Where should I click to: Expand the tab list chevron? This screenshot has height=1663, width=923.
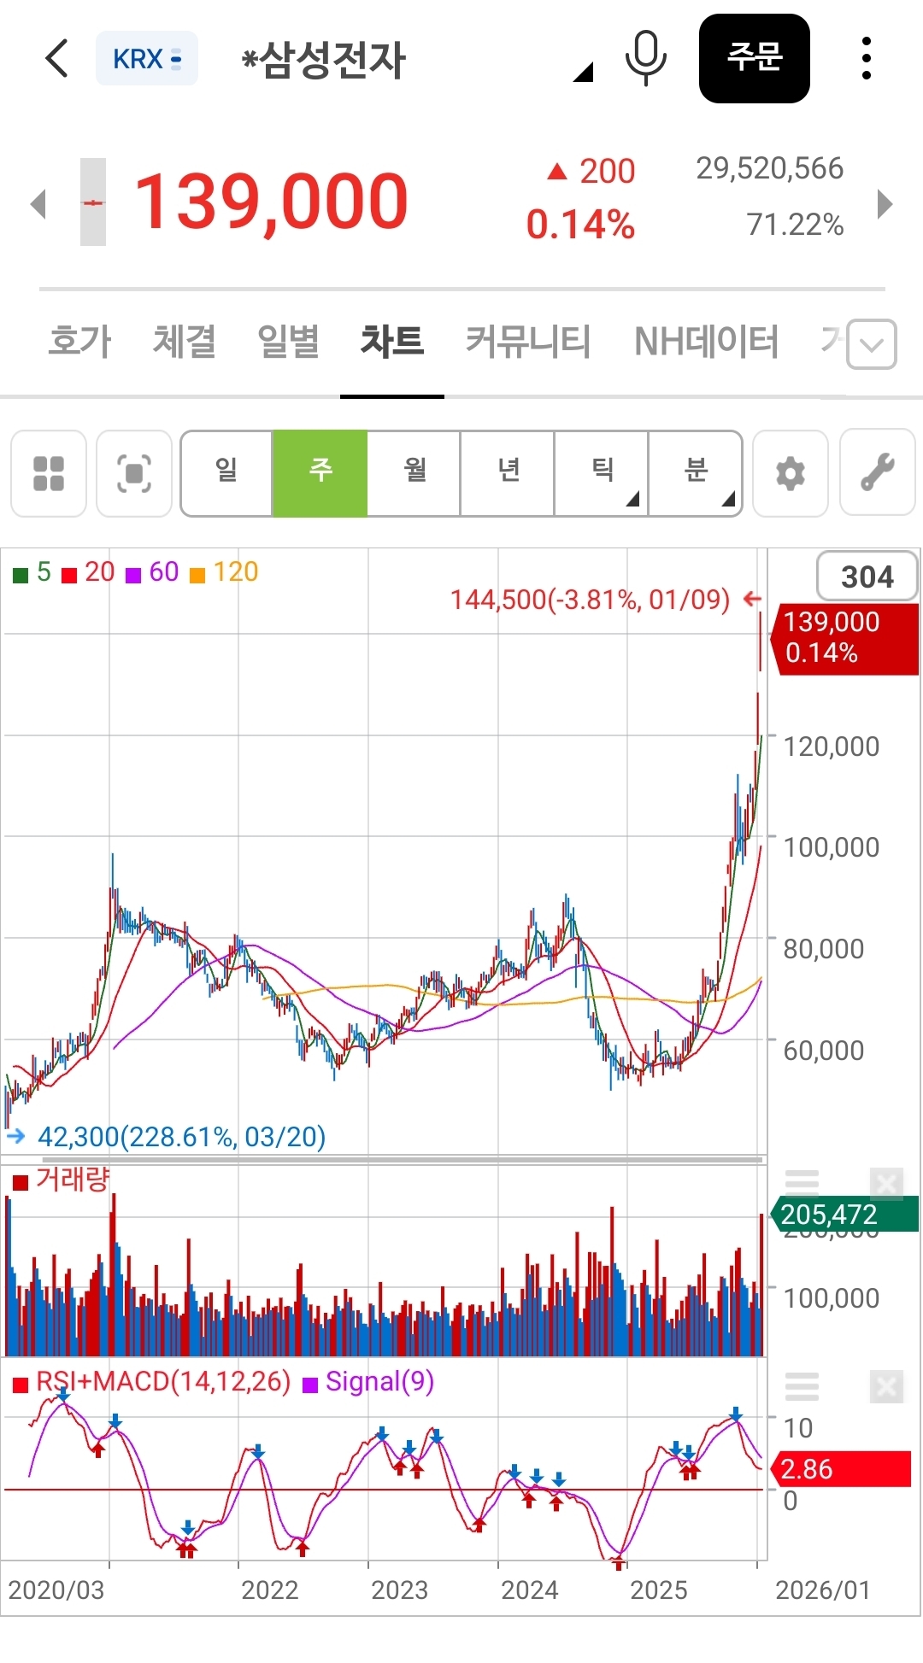point(872,344)
